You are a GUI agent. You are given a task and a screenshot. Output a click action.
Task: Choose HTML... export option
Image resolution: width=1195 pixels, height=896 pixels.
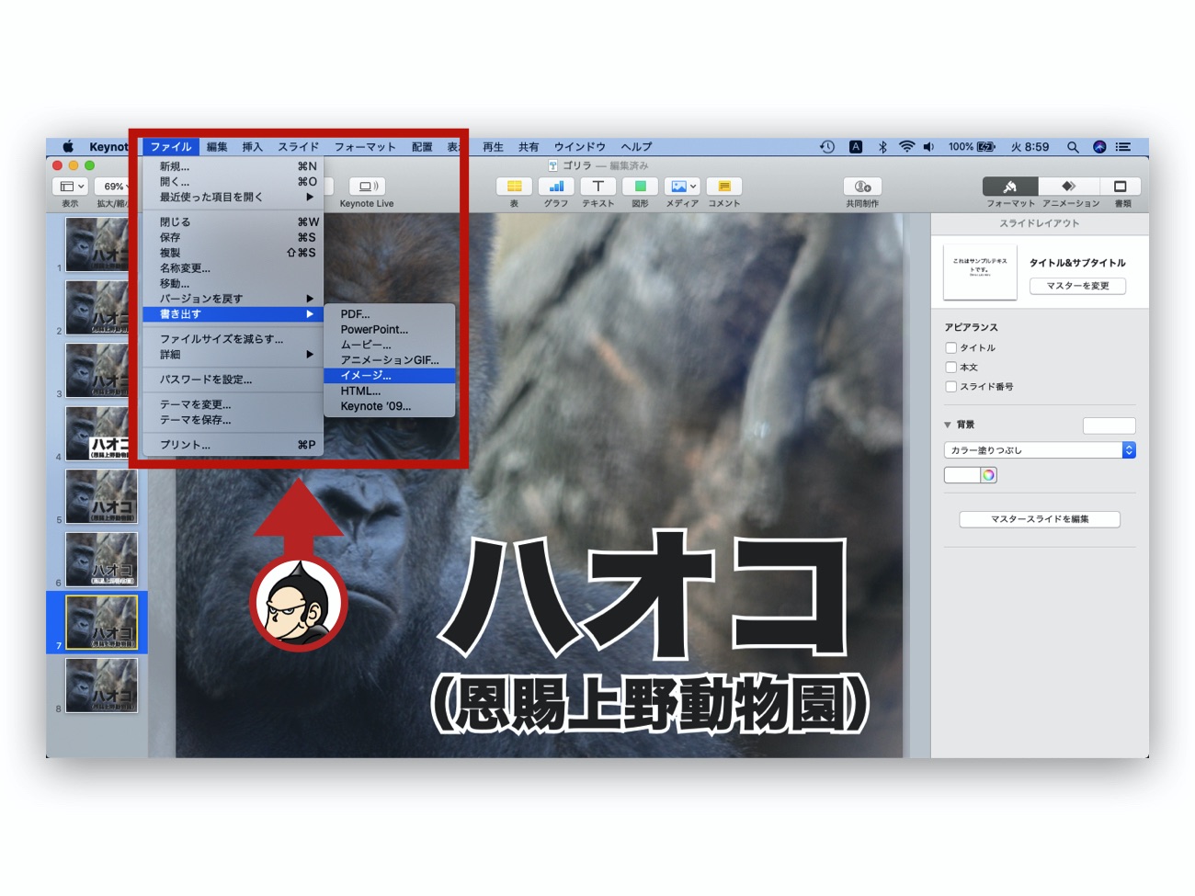coord(390,391)
